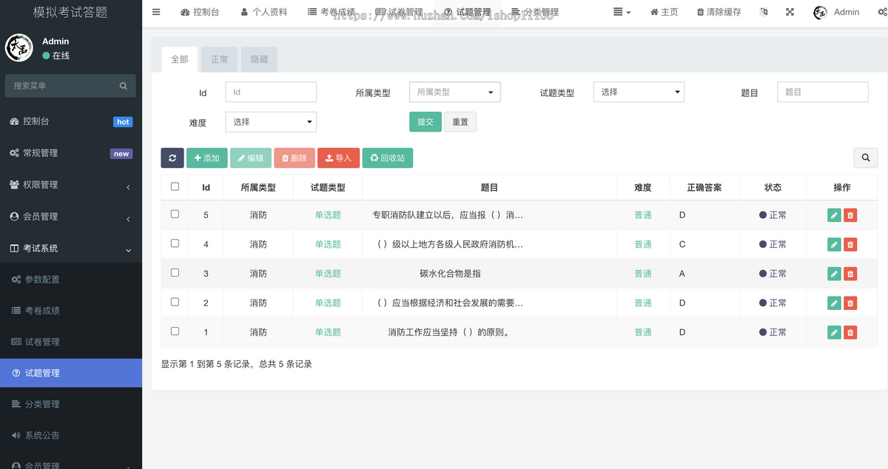The height and width of the screenshot is (469, 888).
Task: Open Admin user menu in top bar
Action: click(836, 12)
